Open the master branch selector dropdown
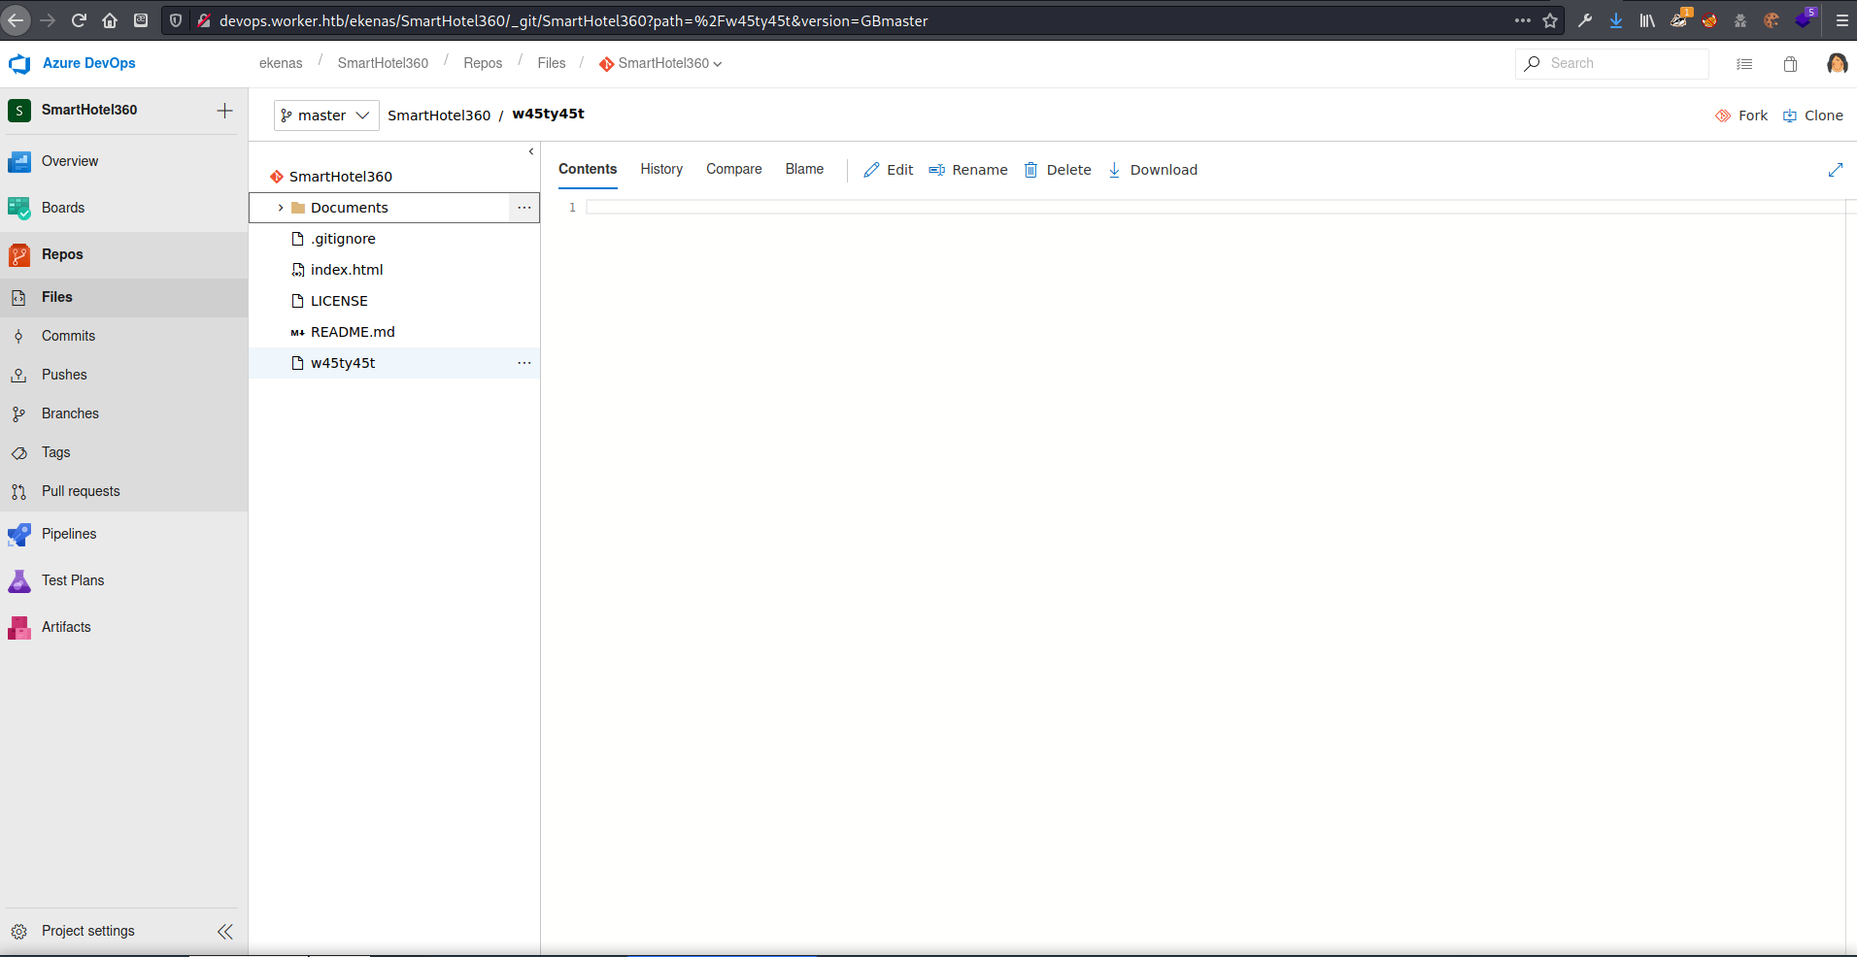The width and height of the screenshot is (1857, 957). (x=326, y=115)
